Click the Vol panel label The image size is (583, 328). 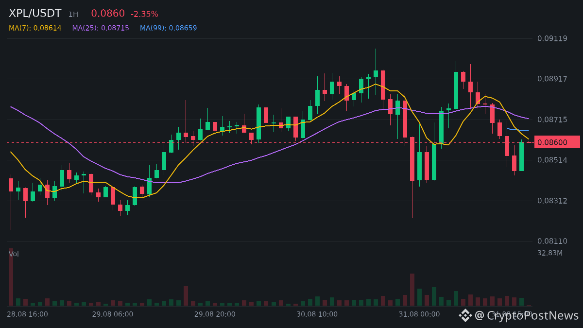[14, 254]
